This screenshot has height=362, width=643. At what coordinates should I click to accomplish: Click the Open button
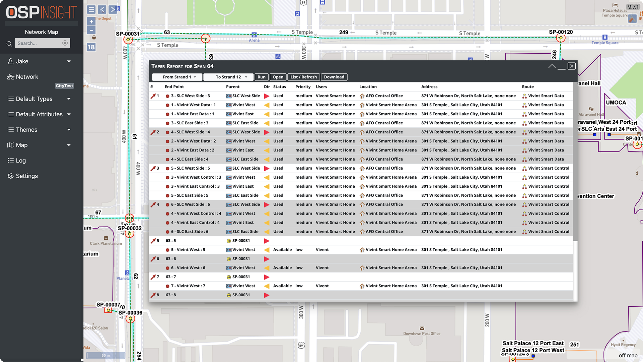[x=278, y=77]
